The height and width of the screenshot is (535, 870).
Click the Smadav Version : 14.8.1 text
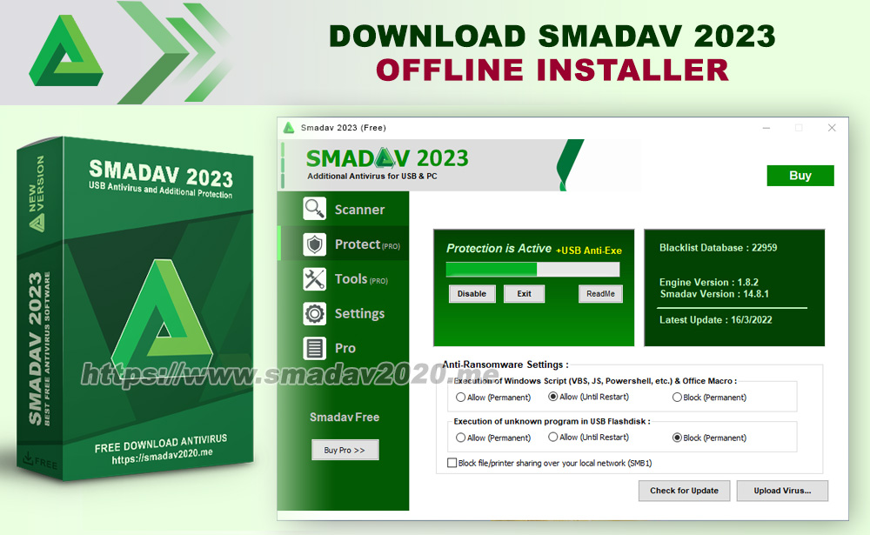pos(714,294)
